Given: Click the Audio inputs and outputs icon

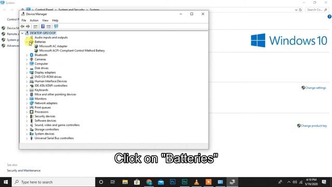Looking at the screenshot, I should (x=32, y=37).
